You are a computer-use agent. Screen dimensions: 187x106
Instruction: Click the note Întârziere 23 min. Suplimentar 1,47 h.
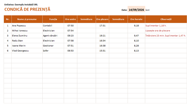pyautogui.click(x=166, y=36)
